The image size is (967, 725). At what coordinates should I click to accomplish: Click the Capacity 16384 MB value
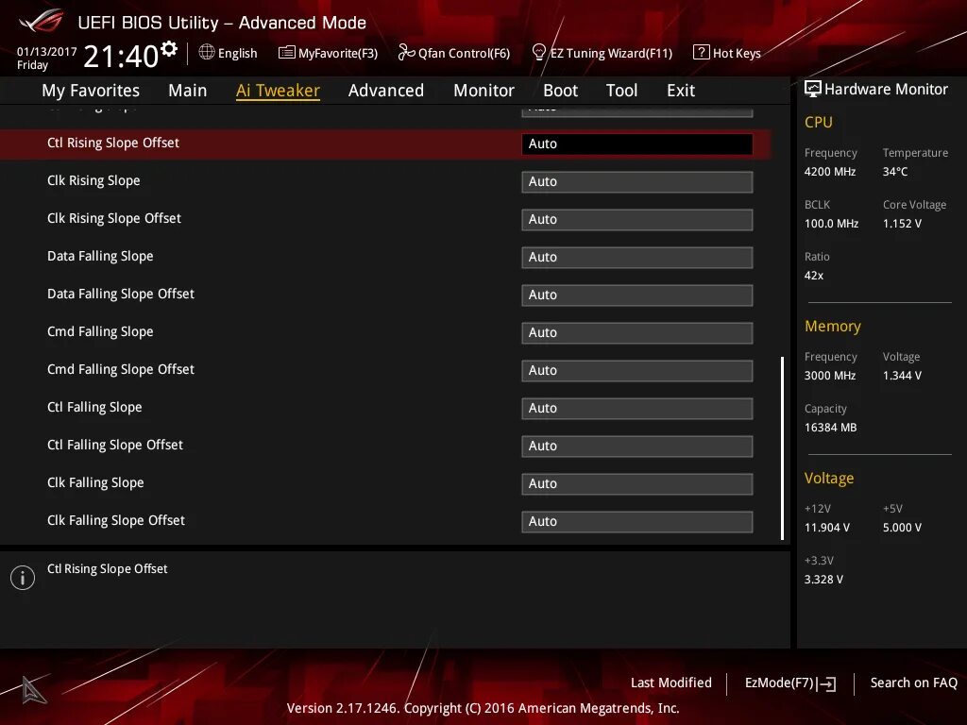[831, 428]
